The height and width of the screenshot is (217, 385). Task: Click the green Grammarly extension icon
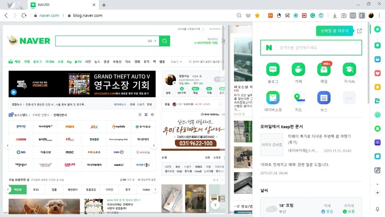312,16
